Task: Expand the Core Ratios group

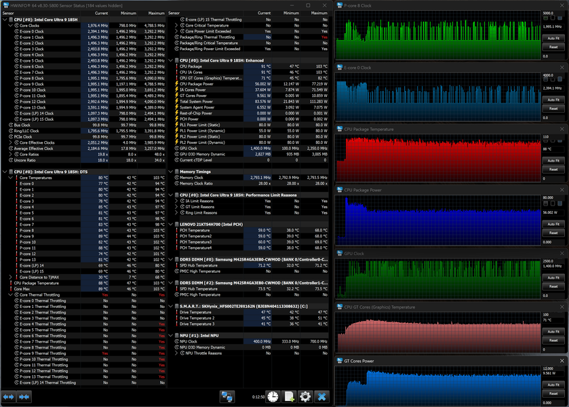Action: pos(11,154)
